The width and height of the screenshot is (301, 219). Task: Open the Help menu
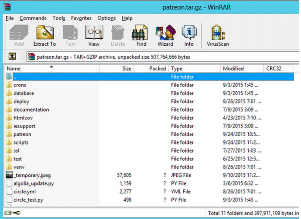127,18
